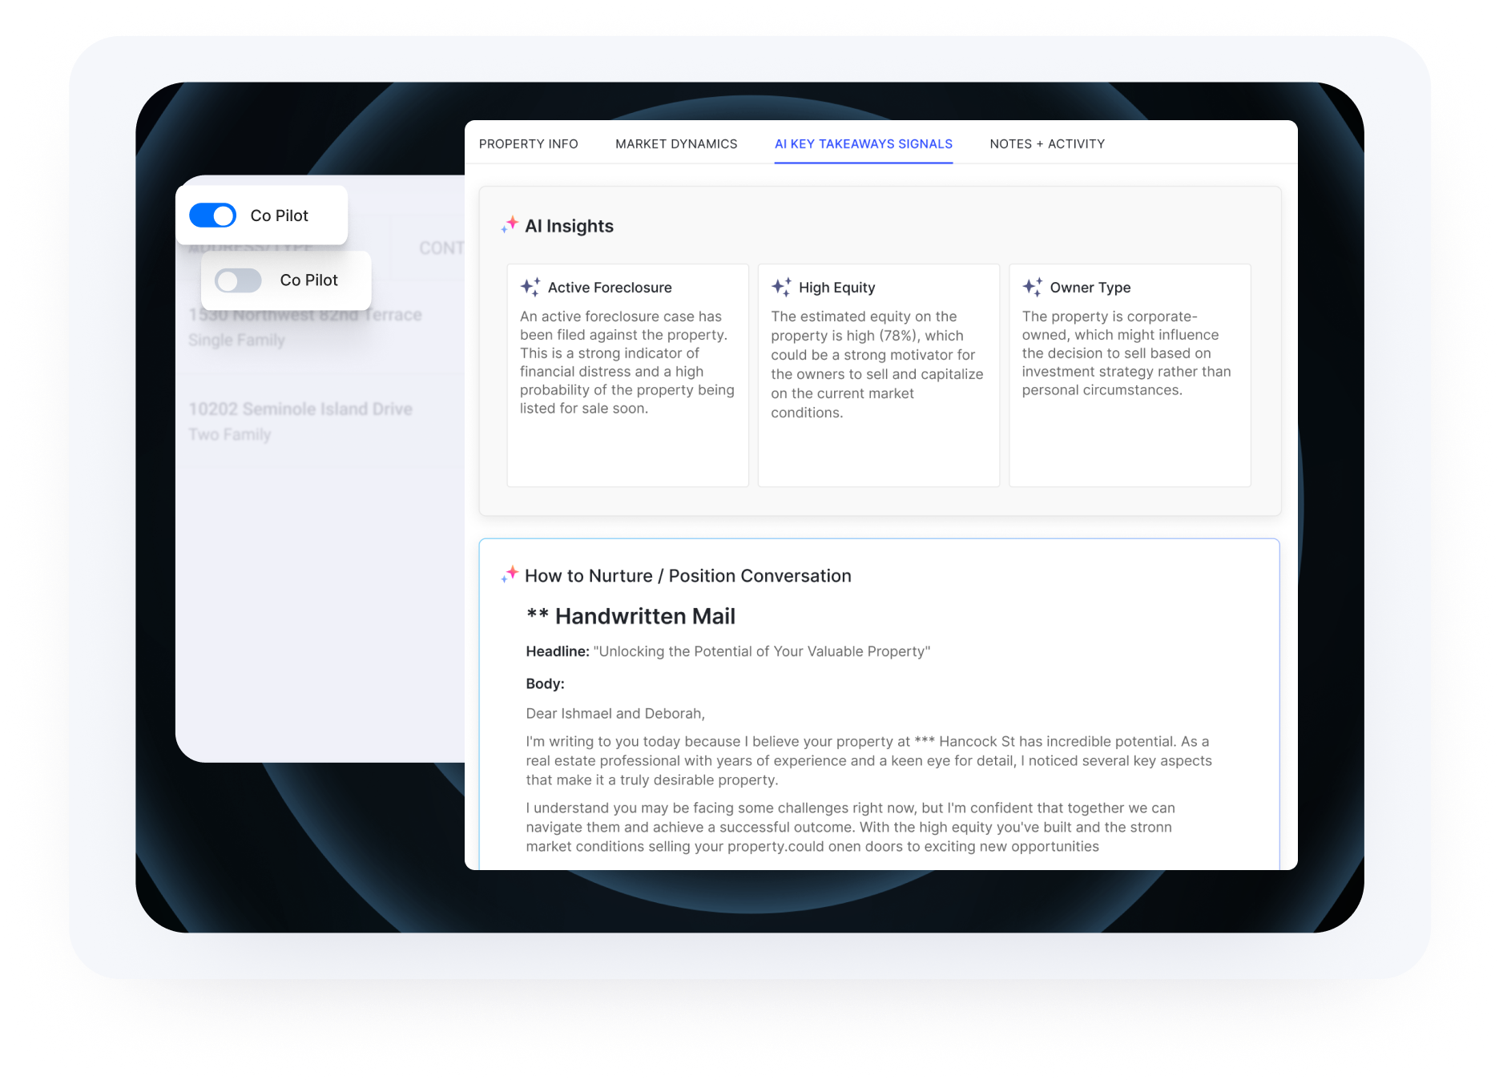Open the Owner Type insight card
This screenshot has width=1499, height=1080.
pos(1130,375)
